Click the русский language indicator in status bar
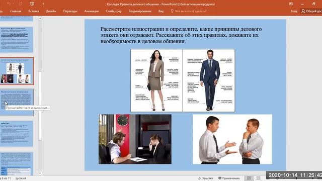The height and width of the screenshot is (181, 322). (21, 178)
